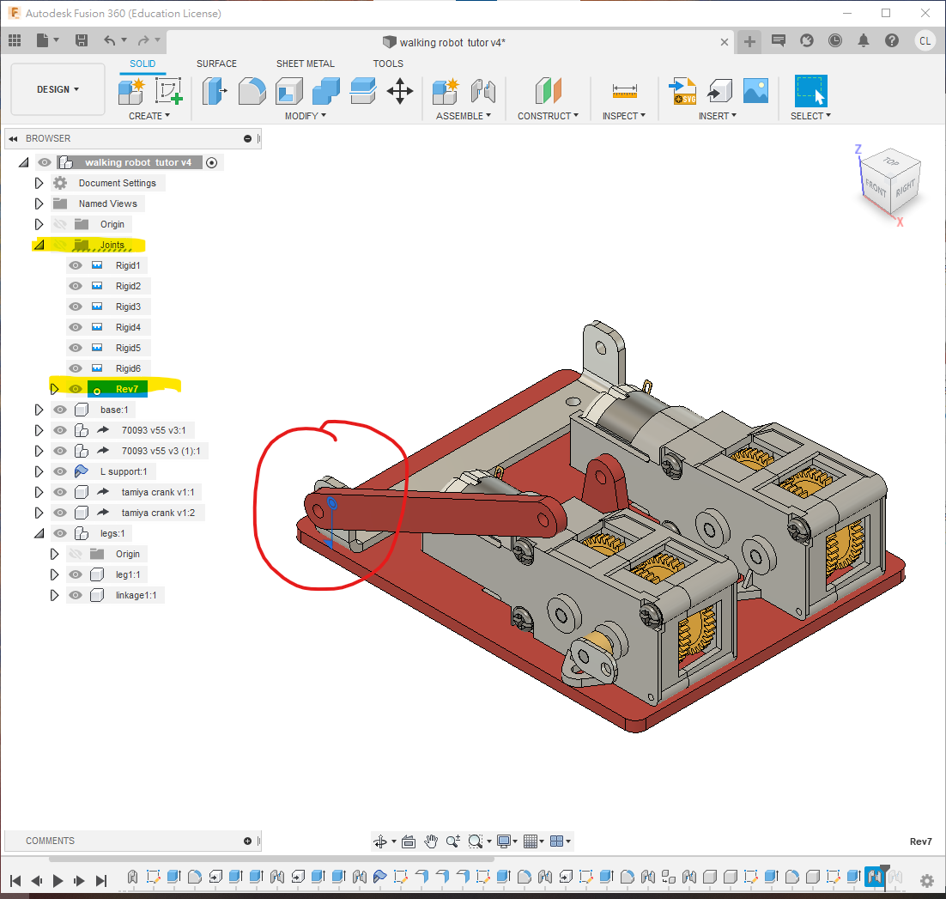Open the ASSEMBLE menu label

tap(463, 116)
